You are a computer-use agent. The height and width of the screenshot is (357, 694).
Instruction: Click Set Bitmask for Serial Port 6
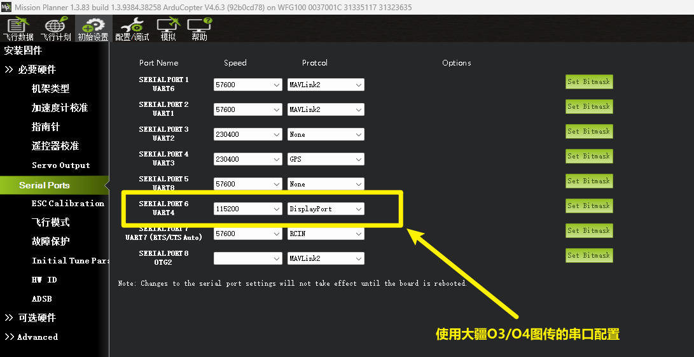(588, 206)
